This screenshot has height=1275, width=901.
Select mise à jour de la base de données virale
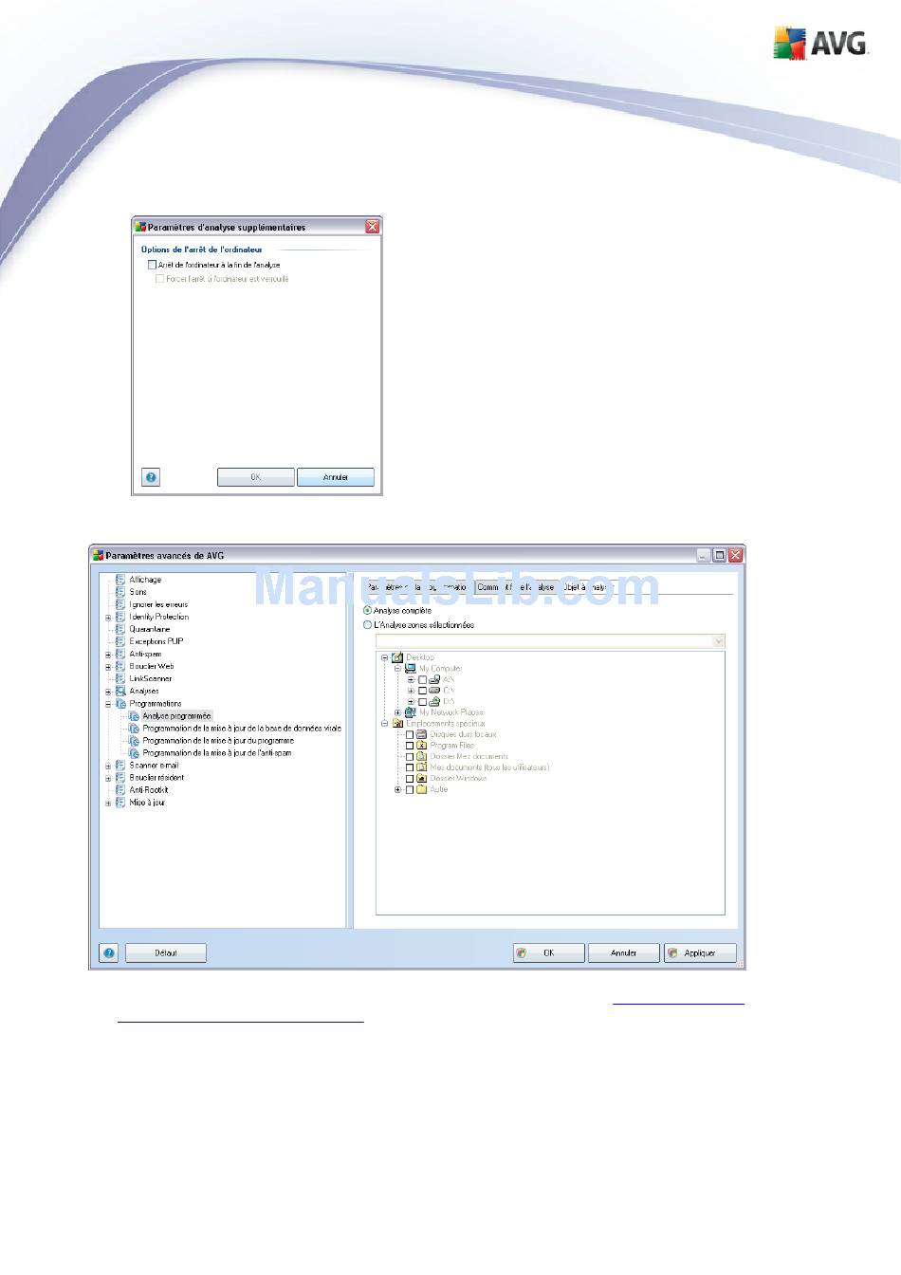tap(242, 729)
